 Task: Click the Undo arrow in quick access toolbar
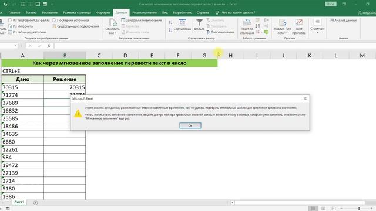(5, 4)
